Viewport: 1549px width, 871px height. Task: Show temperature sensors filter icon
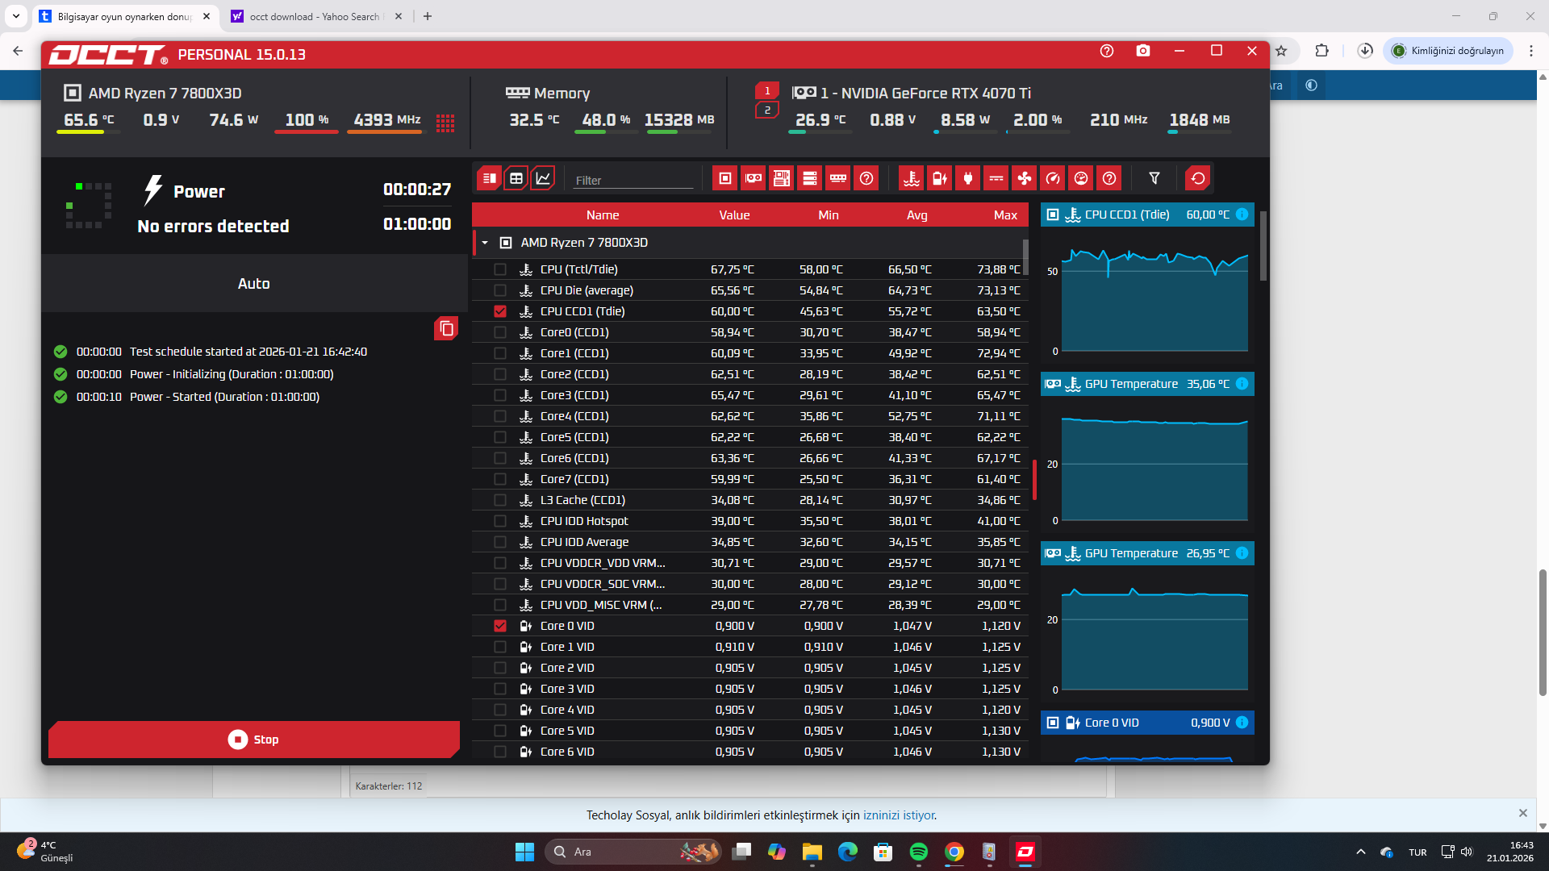(x=912, y=178)
